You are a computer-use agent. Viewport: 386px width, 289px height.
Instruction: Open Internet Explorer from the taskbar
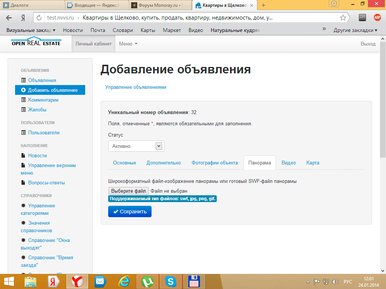[124, 281]
